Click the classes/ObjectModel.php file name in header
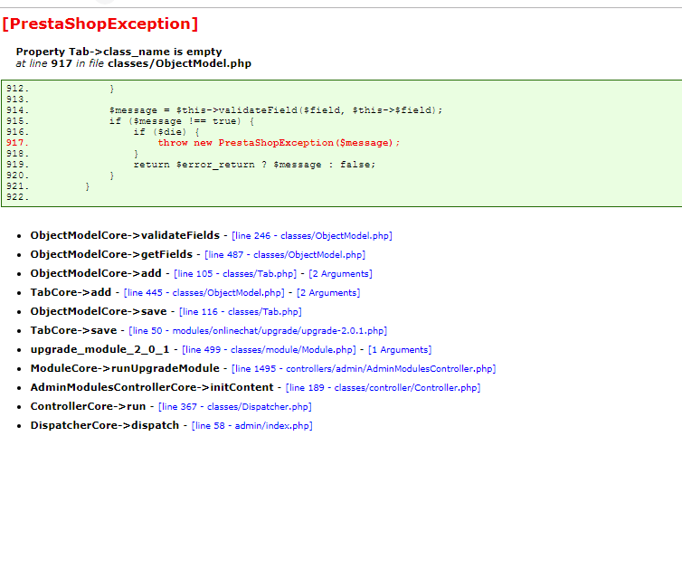The height and width of the screenshot is (588, 682). (x=180, y=63)
